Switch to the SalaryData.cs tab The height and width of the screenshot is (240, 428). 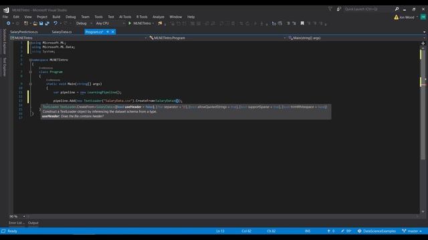[x=62, y=32]
